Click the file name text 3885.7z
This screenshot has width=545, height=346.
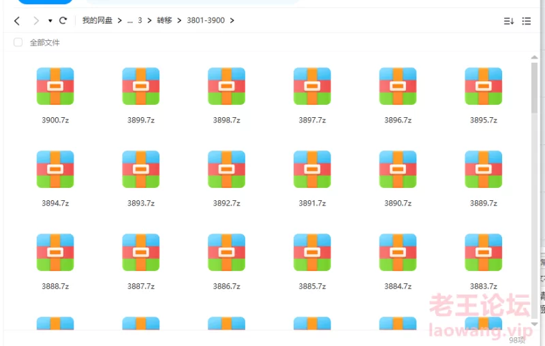point(312,286)
